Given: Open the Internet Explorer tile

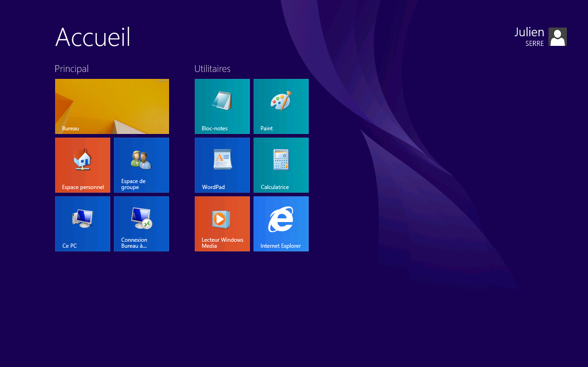Looking at the screenshot, I should 281,224.
